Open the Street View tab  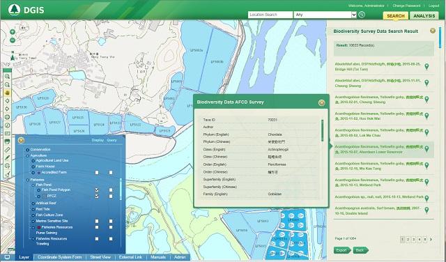(x=100, y=257)
